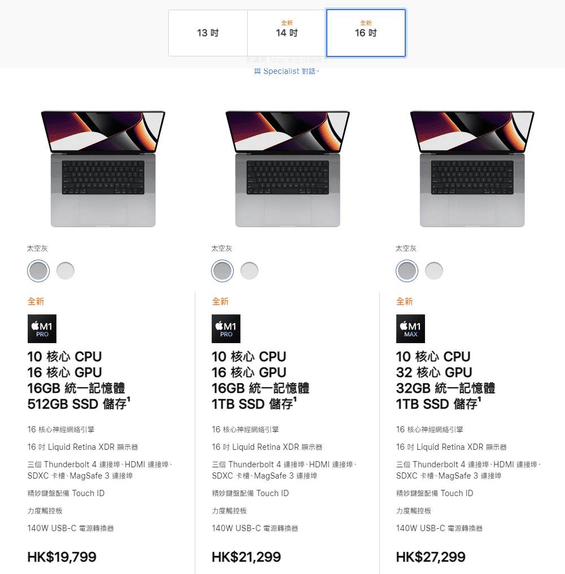Select 太空灰 swatch for the M1 Max model
This screenshot has height=574, width=565.
(x=406, y=271)
